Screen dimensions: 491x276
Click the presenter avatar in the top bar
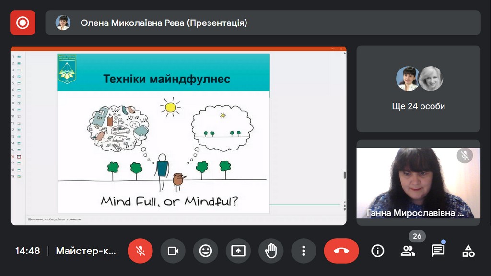pos(63,23)
